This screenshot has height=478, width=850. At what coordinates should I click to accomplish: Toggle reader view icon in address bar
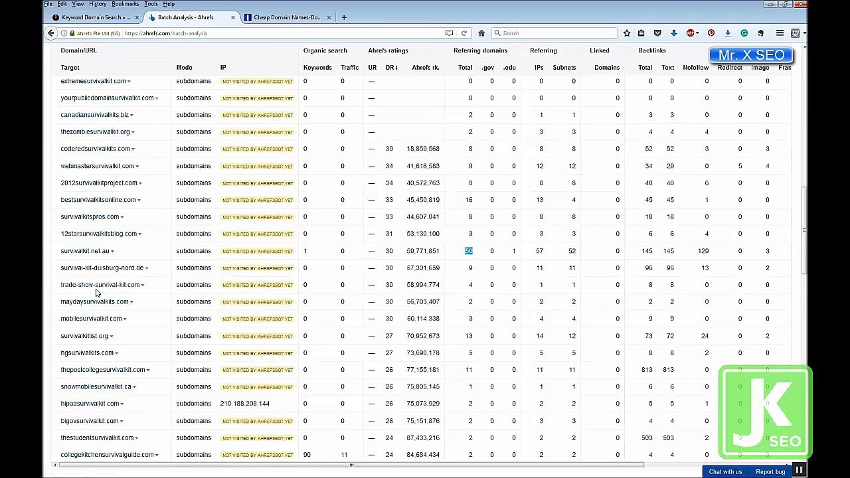tap(449, 33)
